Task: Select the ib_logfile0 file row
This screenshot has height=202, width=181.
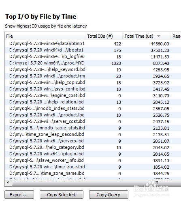Action: (x=93, y=57)
